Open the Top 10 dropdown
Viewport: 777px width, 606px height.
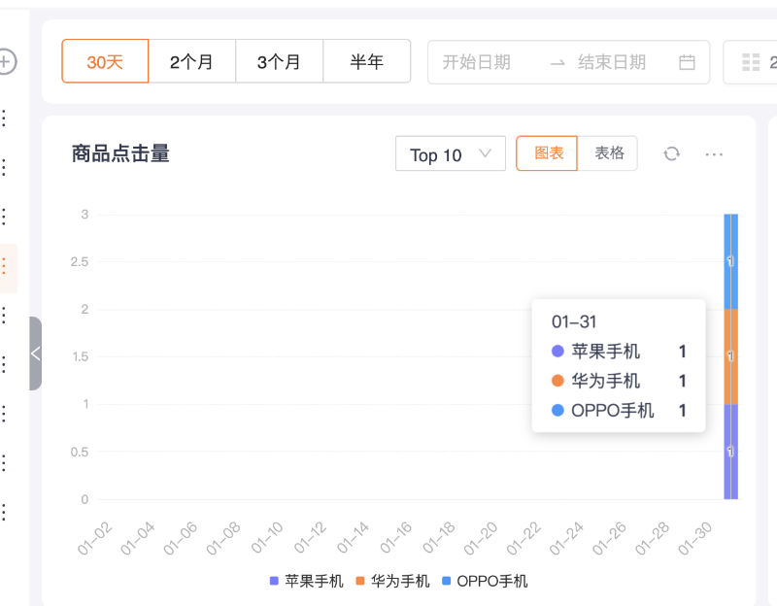[x=450, y=154]
